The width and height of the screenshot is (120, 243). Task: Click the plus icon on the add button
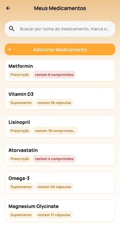(10, 49)
